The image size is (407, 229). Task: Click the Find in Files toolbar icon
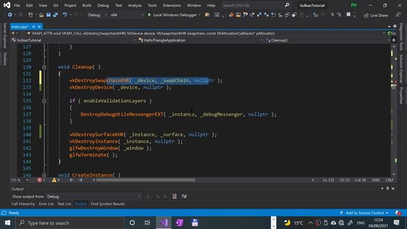pyautogui.click(x=207, y=15)
